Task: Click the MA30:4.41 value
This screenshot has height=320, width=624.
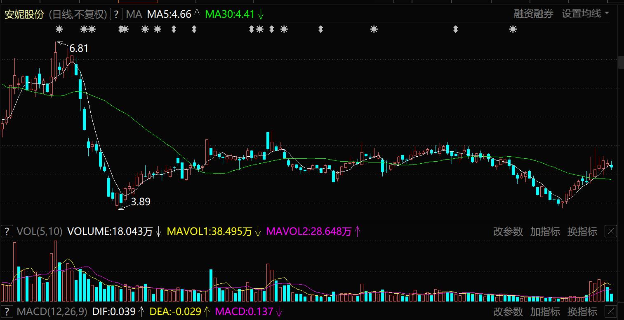Action: [x=230, y=14]
